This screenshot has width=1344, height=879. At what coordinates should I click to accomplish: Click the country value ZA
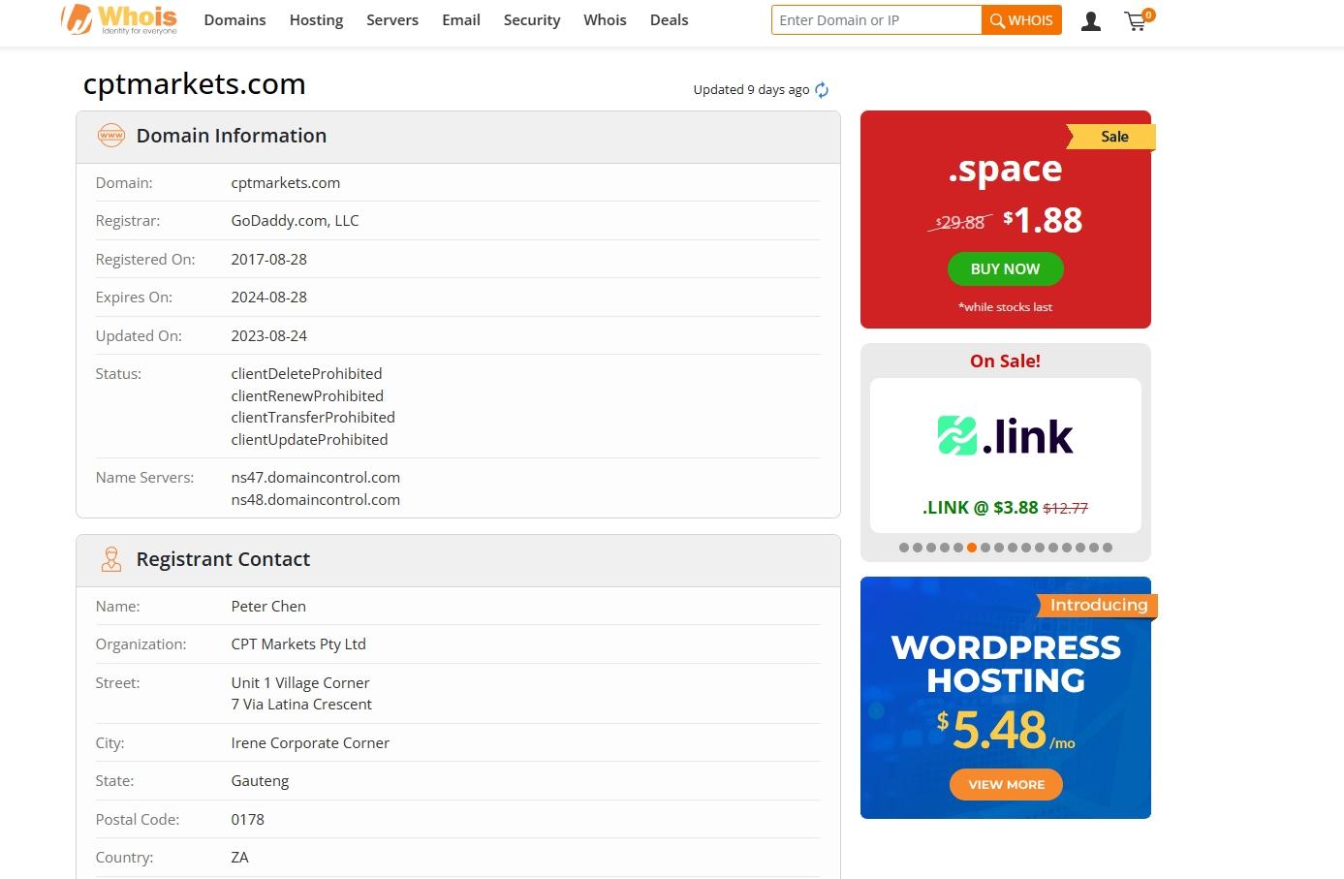pos(239,858)
